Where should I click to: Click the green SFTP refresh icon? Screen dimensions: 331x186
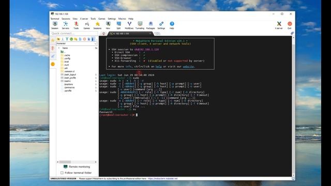71,39
